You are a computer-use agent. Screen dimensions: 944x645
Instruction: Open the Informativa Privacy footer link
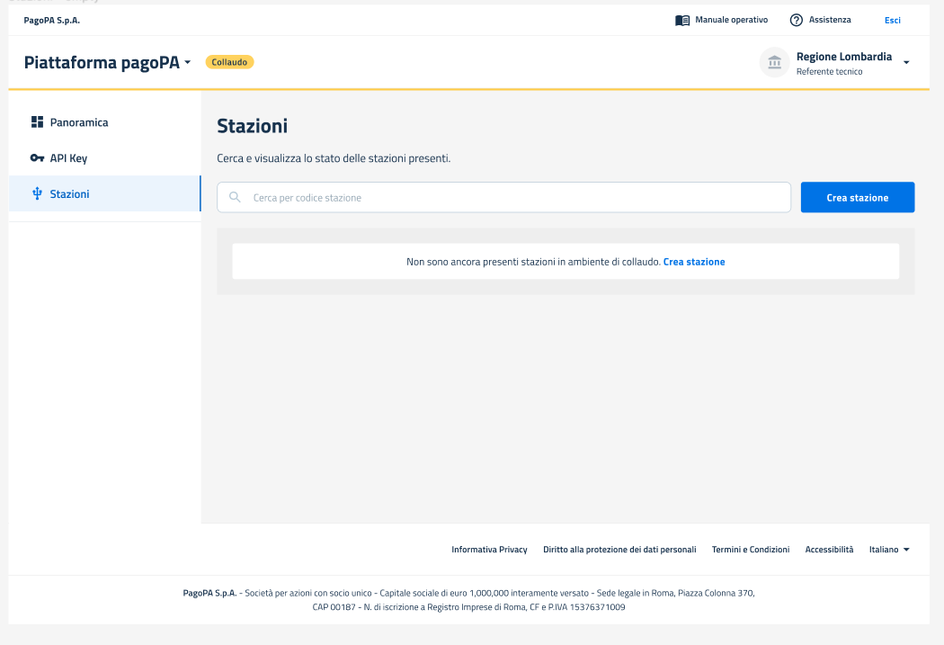click(489, 550)
